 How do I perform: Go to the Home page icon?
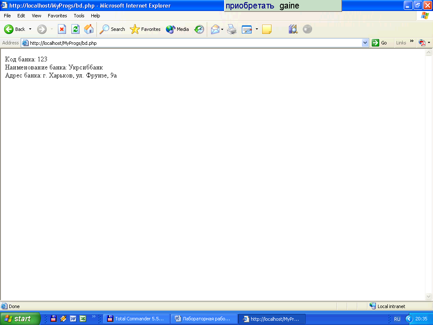point(89,29)
